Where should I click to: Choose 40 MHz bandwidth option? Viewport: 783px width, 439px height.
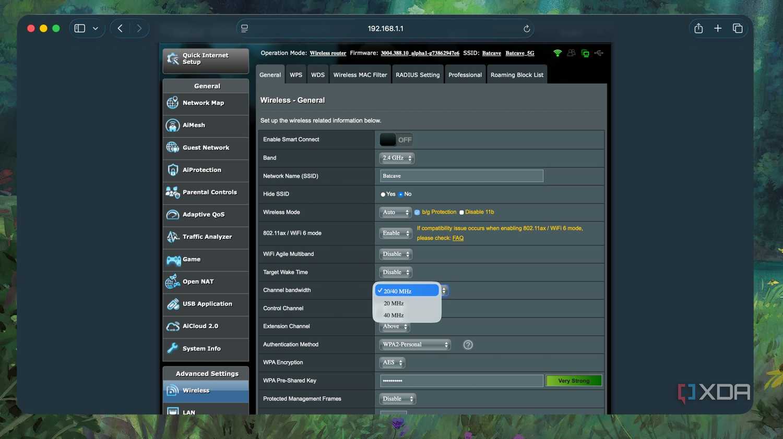coord(407,315)
